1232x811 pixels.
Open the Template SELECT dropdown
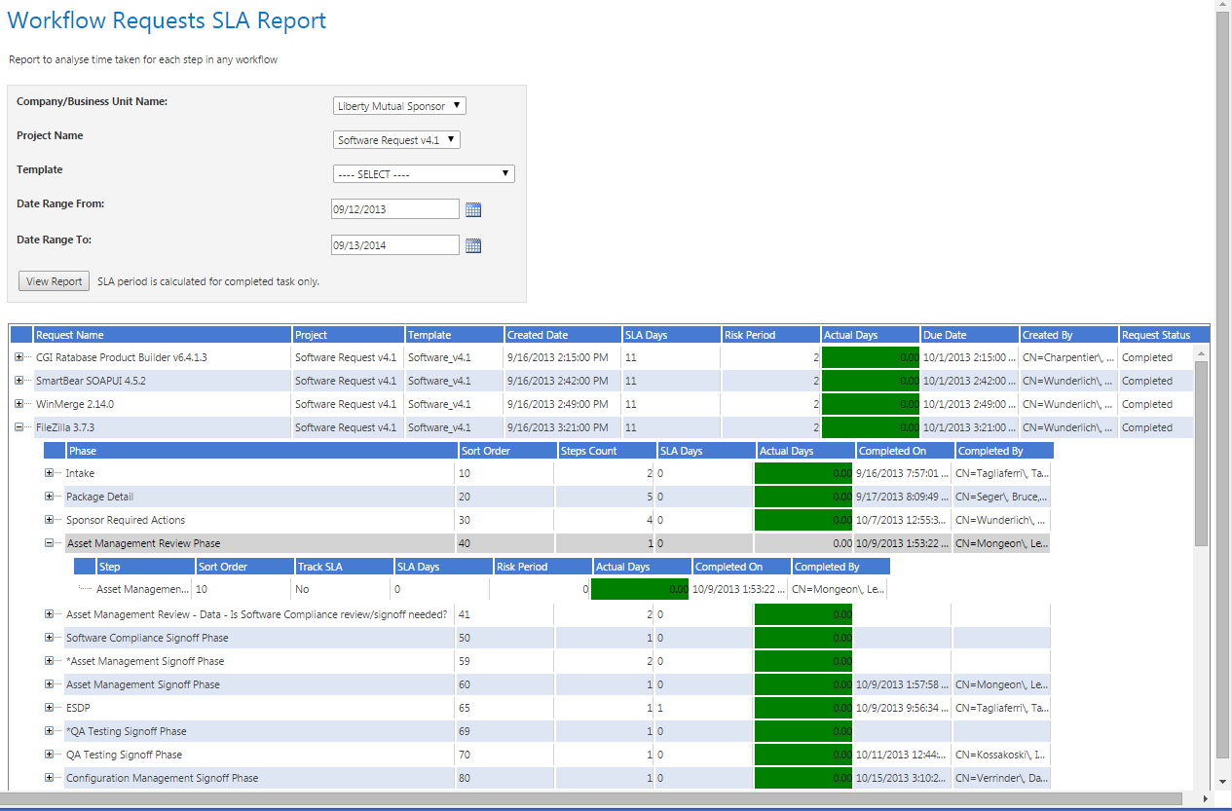point(424,174)
